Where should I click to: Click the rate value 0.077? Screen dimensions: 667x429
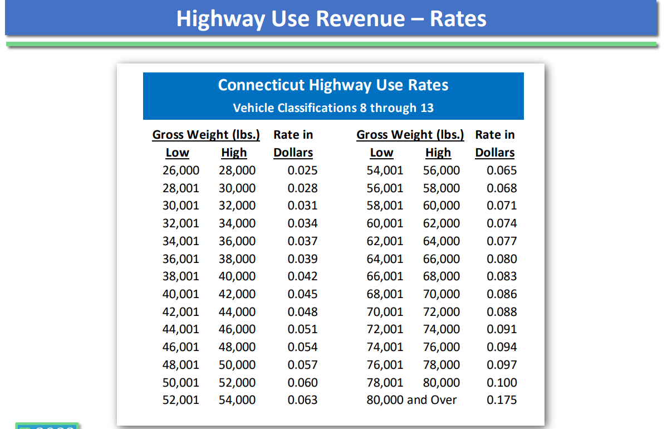(x=502, y=241)
